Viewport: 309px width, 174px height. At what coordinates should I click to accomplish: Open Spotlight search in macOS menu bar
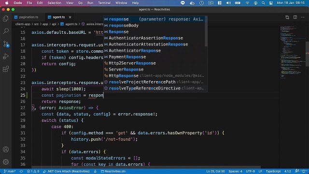click(263, 3)
